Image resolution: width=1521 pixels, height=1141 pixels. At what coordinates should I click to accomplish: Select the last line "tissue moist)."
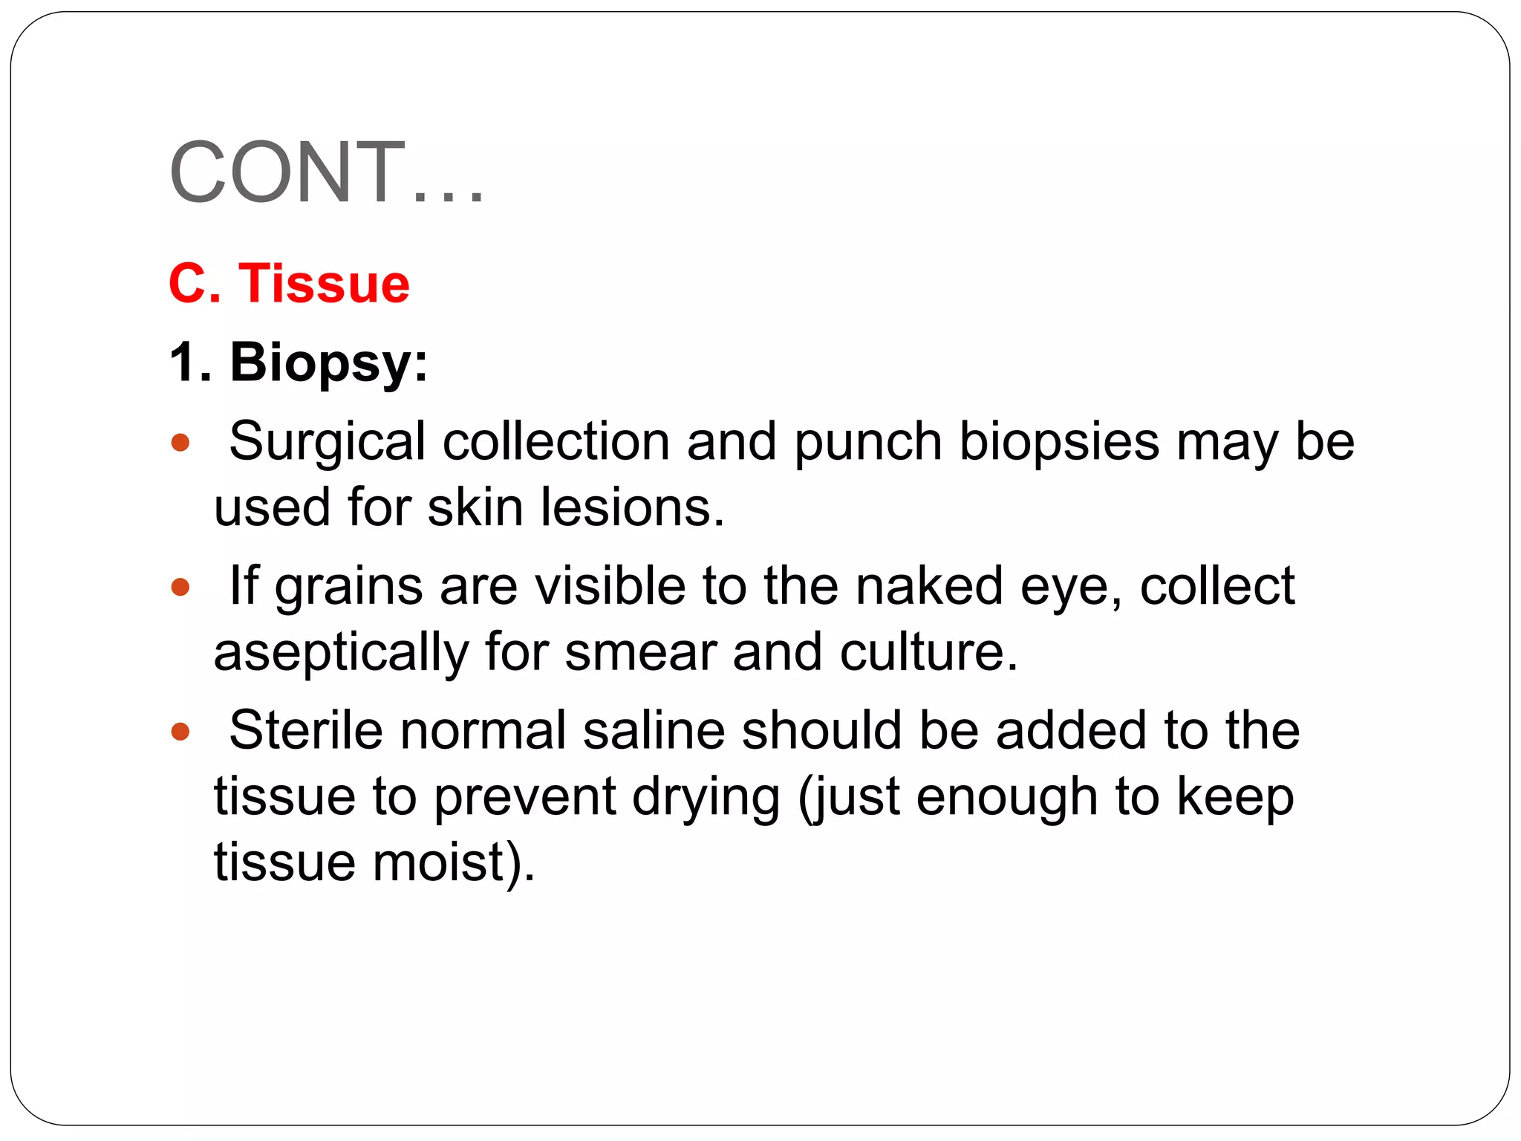tap(374, 863)
